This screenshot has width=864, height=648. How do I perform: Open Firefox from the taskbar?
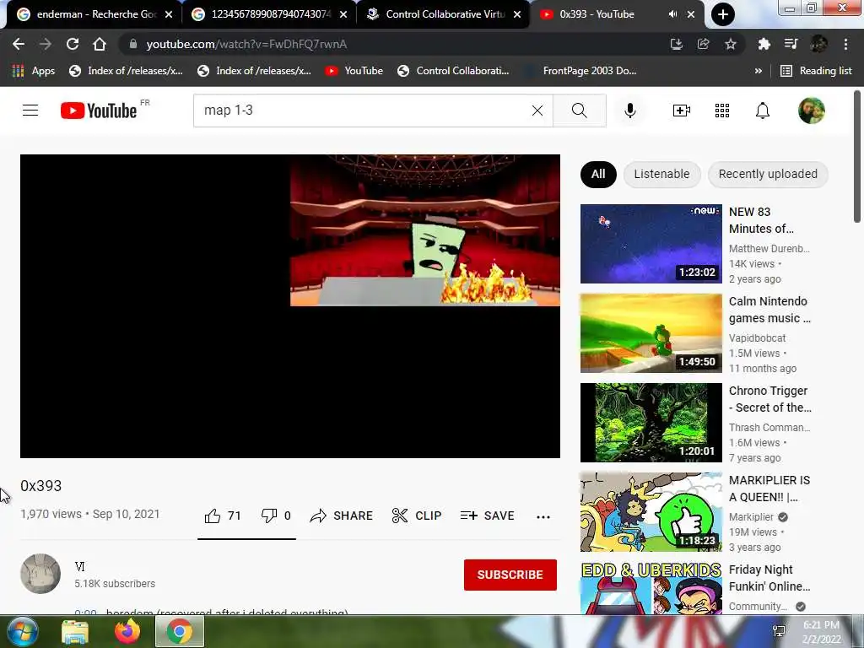click(x=127, y=631)
